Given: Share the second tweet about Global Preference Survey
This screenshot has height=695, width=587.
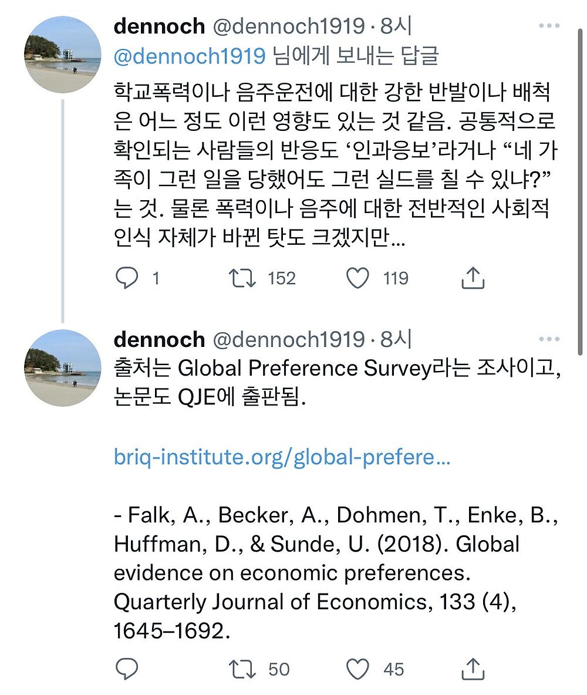Looking at the screenshot, I should [x=473, y=669].
